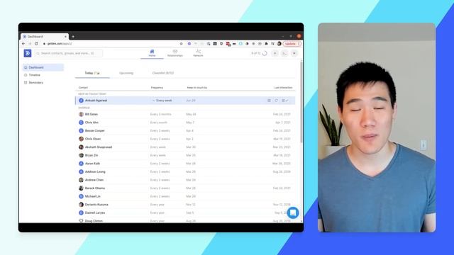
Task: Open the Ankush Agarwal contact
Action: coord(96,101)
